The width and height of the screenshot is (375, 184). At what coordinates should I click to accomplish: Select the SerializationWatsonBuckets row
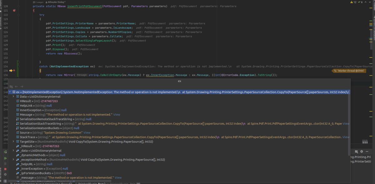click(179, 128)
